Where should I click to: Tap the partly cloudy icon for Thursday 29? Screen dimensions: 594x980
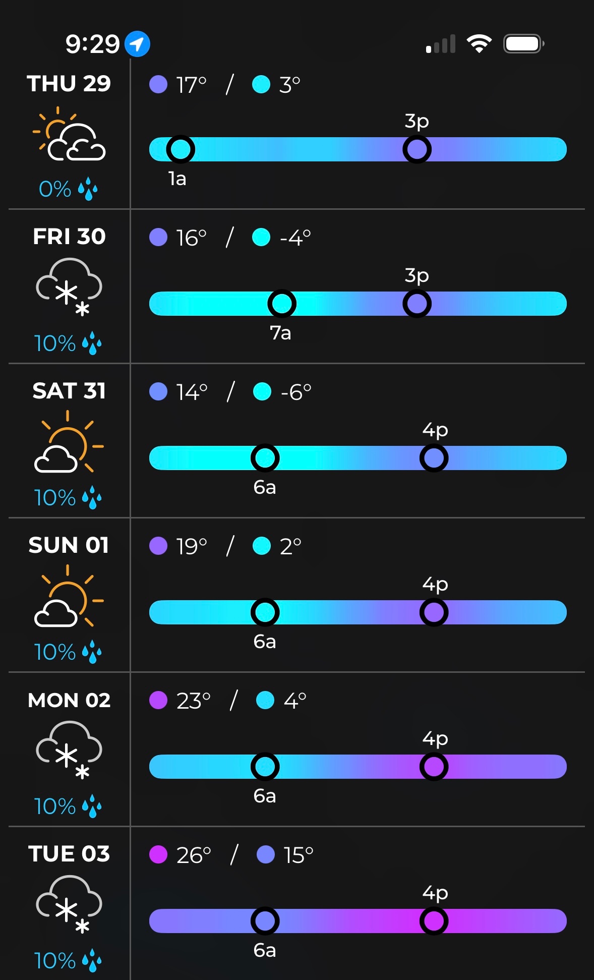coord(69,135)
